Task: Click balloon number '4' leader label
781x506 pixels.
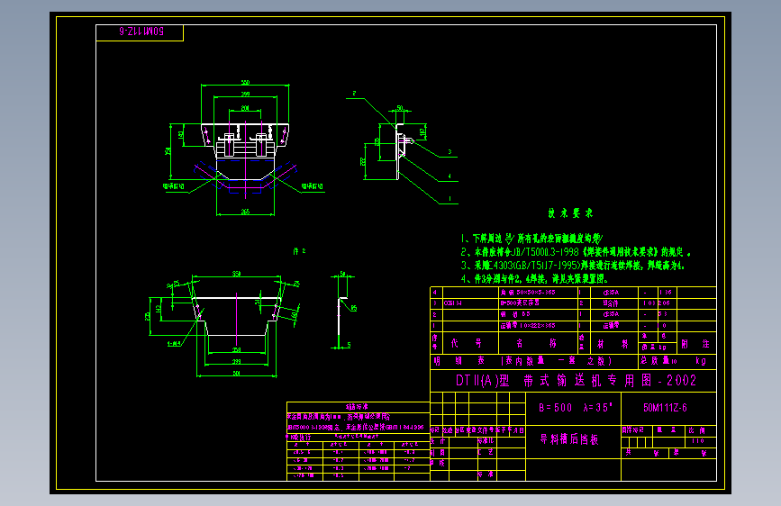Action: (x=450, y=176)
